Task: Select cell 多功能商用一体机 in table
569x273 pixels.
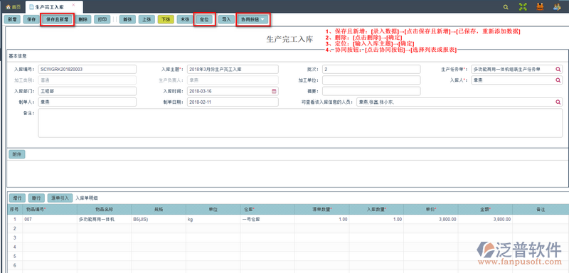Action: (104, 220)
